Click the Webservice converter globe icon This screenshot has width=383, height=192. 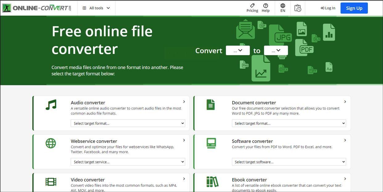51,143
